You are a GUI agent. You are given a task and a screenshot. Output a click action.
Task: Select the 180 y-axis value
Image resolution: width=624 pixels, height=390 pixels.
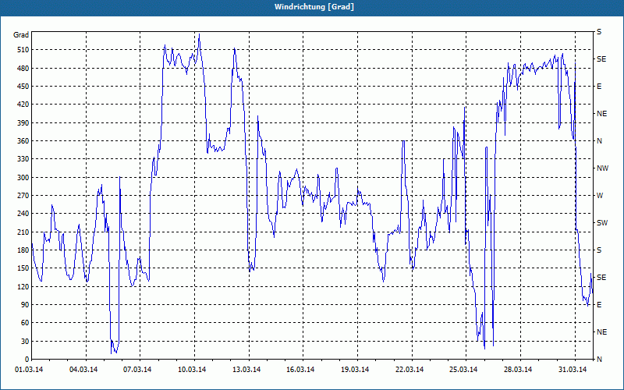coord(23,250)
